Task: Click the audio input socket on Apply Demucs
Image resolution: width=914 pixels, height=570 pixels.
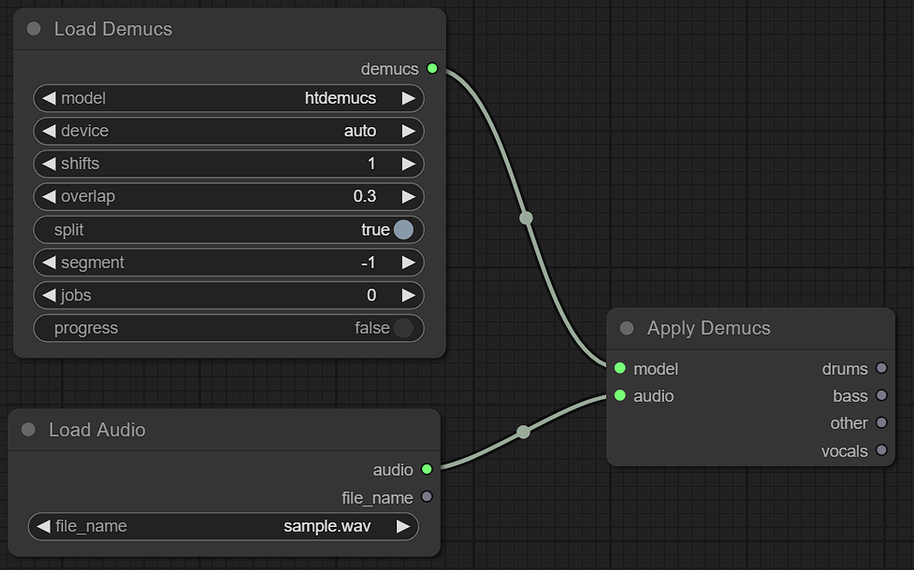Action: point(619,396)
